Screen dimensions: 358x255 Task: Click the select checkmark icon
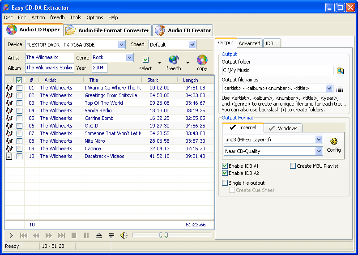click(145, 60)
